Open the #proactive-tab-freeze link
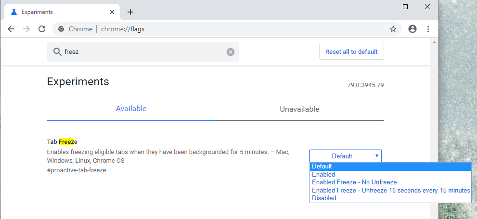Viewport: 477px width, 219px height. point(77,170)
